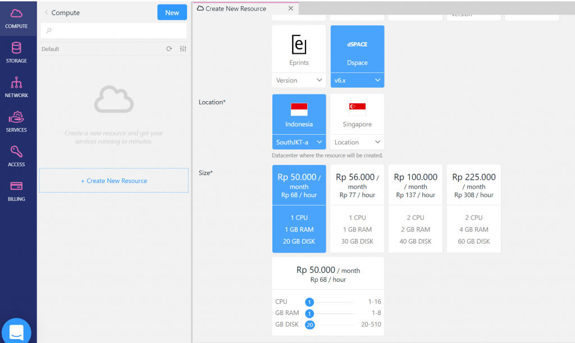Open the Billing section
575x343 pixels.
(17, 189)
